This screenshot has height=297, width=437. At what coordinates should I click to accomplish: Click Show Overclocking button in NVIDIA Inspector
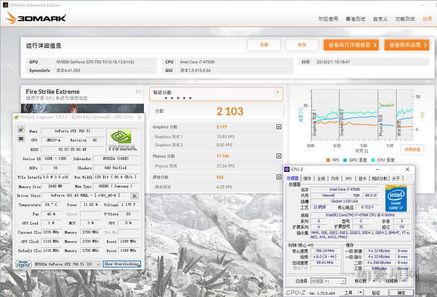coord(122,264)
